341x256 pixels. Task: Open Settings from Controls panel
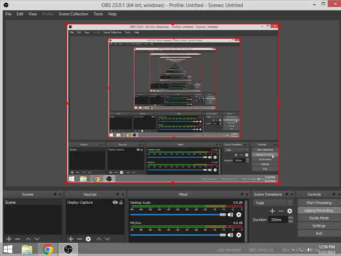319,226
